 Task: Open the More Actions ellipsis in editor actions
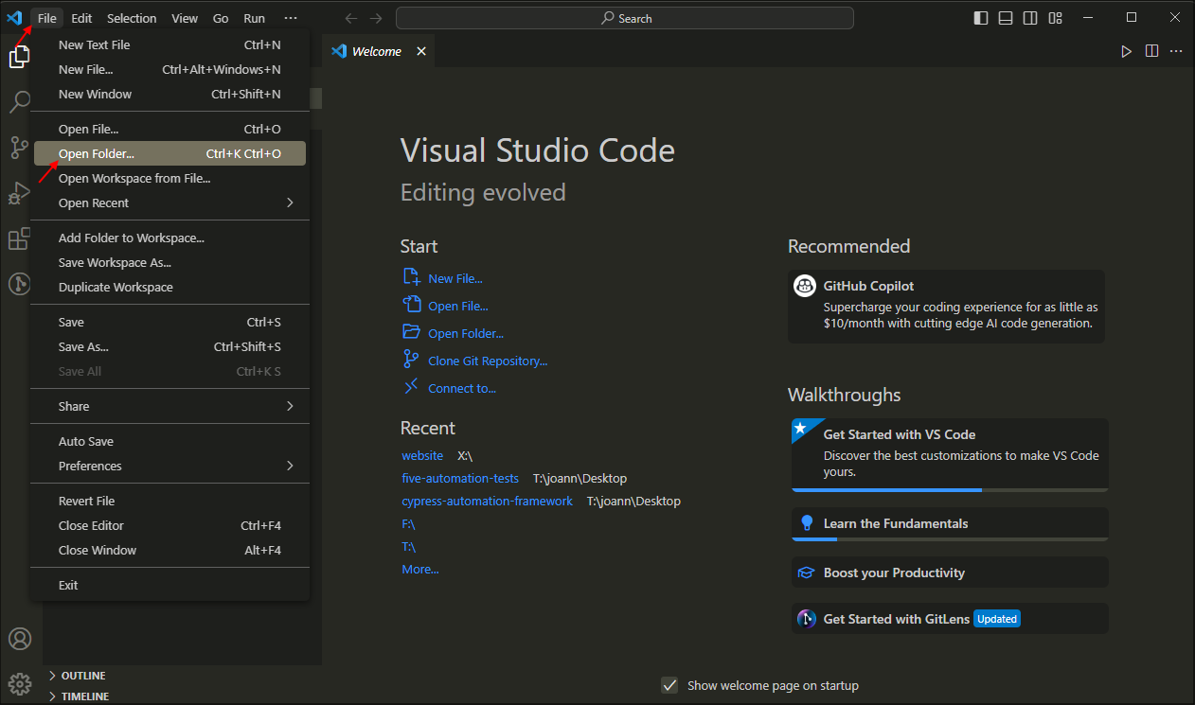coord(1177,51)
